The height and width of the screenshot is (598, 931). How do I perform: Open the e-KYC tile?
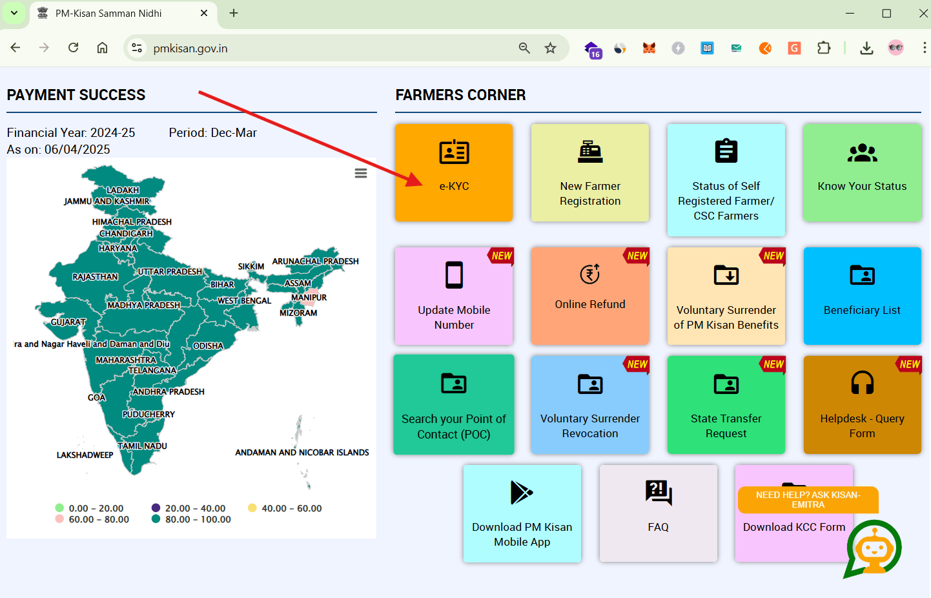tap(453, 172)
